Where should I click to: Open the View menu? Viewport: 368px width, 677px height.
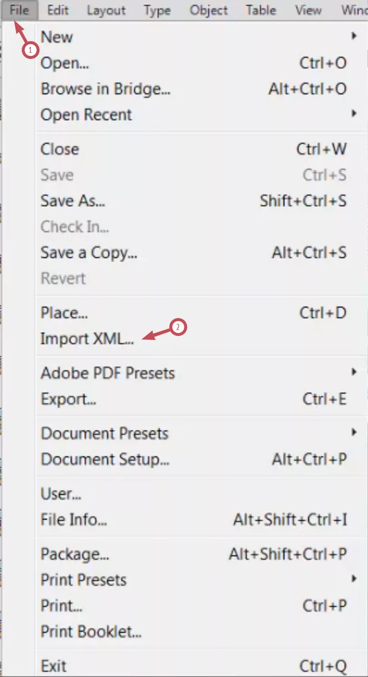(x=308, y=10)
